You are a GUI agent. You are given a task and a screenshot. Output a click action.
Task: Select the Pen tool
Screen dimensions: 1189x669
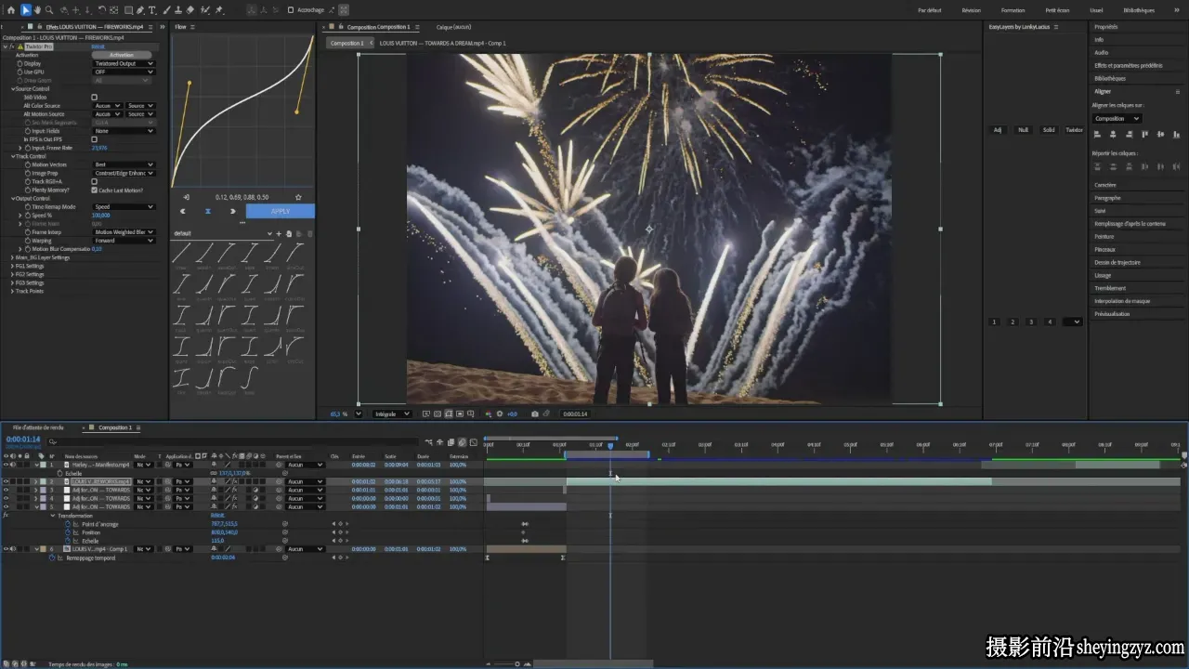(x=140, y=10)
